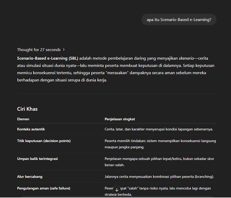This screenshot has height=198, width=231.
Task: Click the description starting "Jalannya cerita menyesuaikan"
Action: (159, 177)
